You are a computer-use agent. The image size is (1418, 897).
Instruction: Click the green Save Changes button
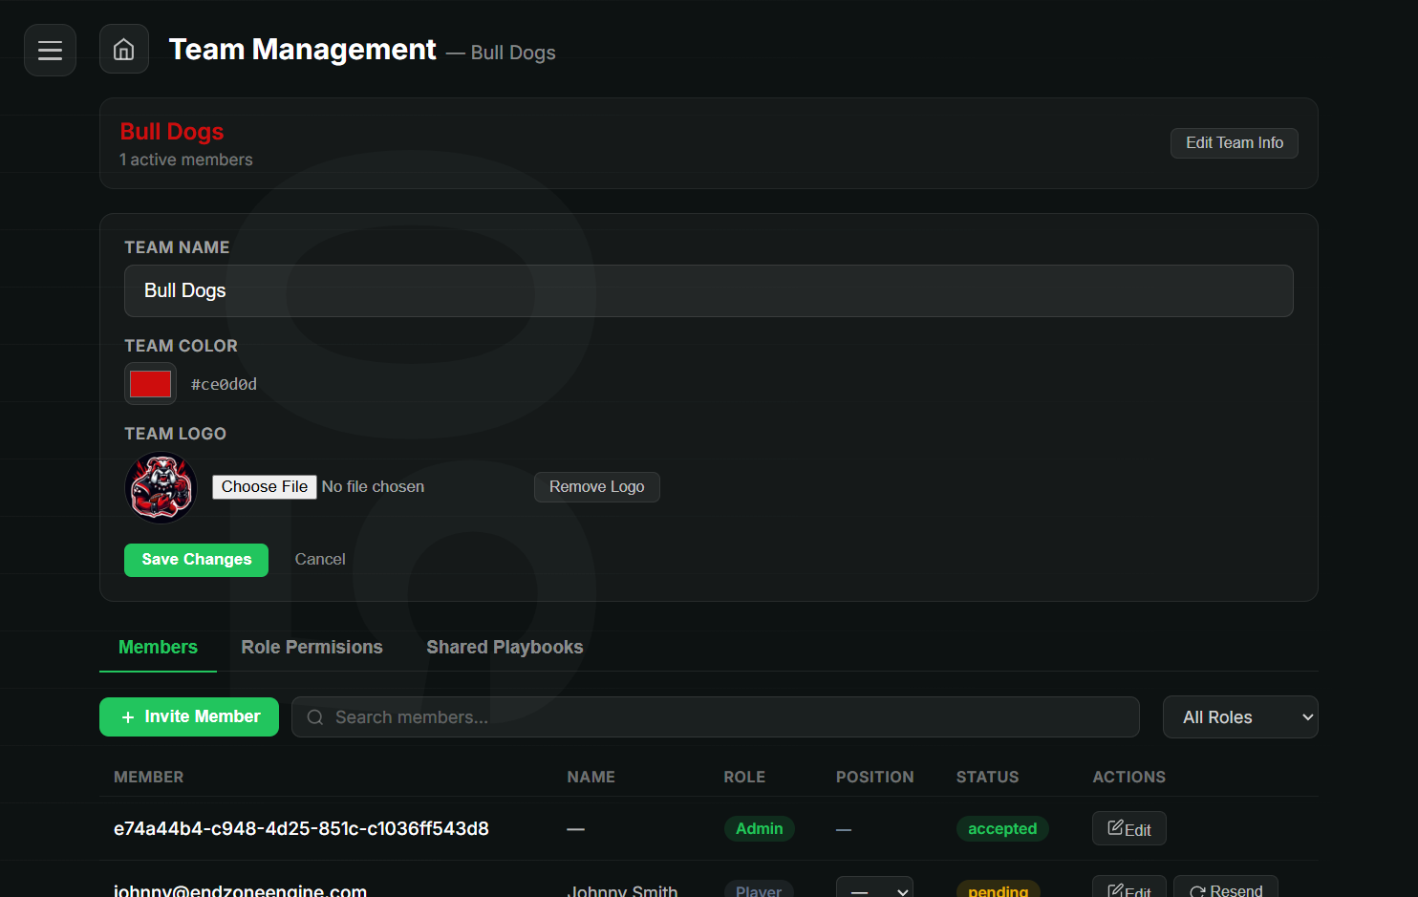pos(196,560)
